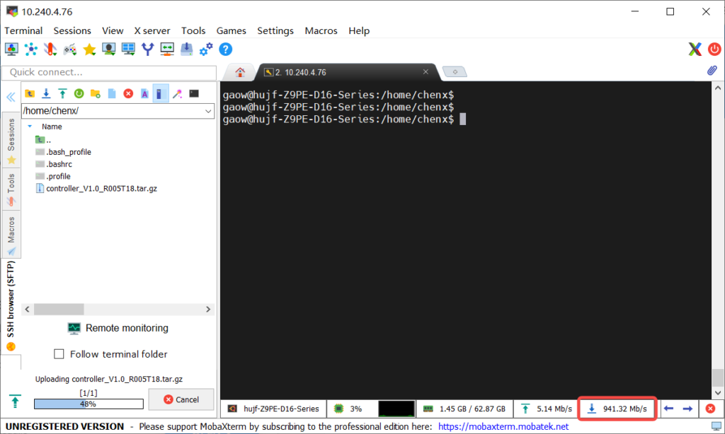Click the Session toolbar icon
Image resolution: width=725 pixels, height=434 pixels.
(11, 49)
